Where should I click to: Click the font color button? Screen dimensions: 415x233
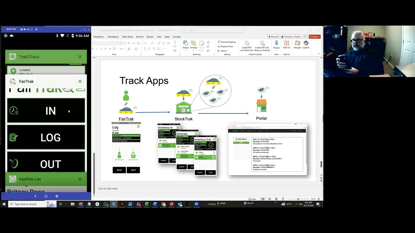[136, 49]
